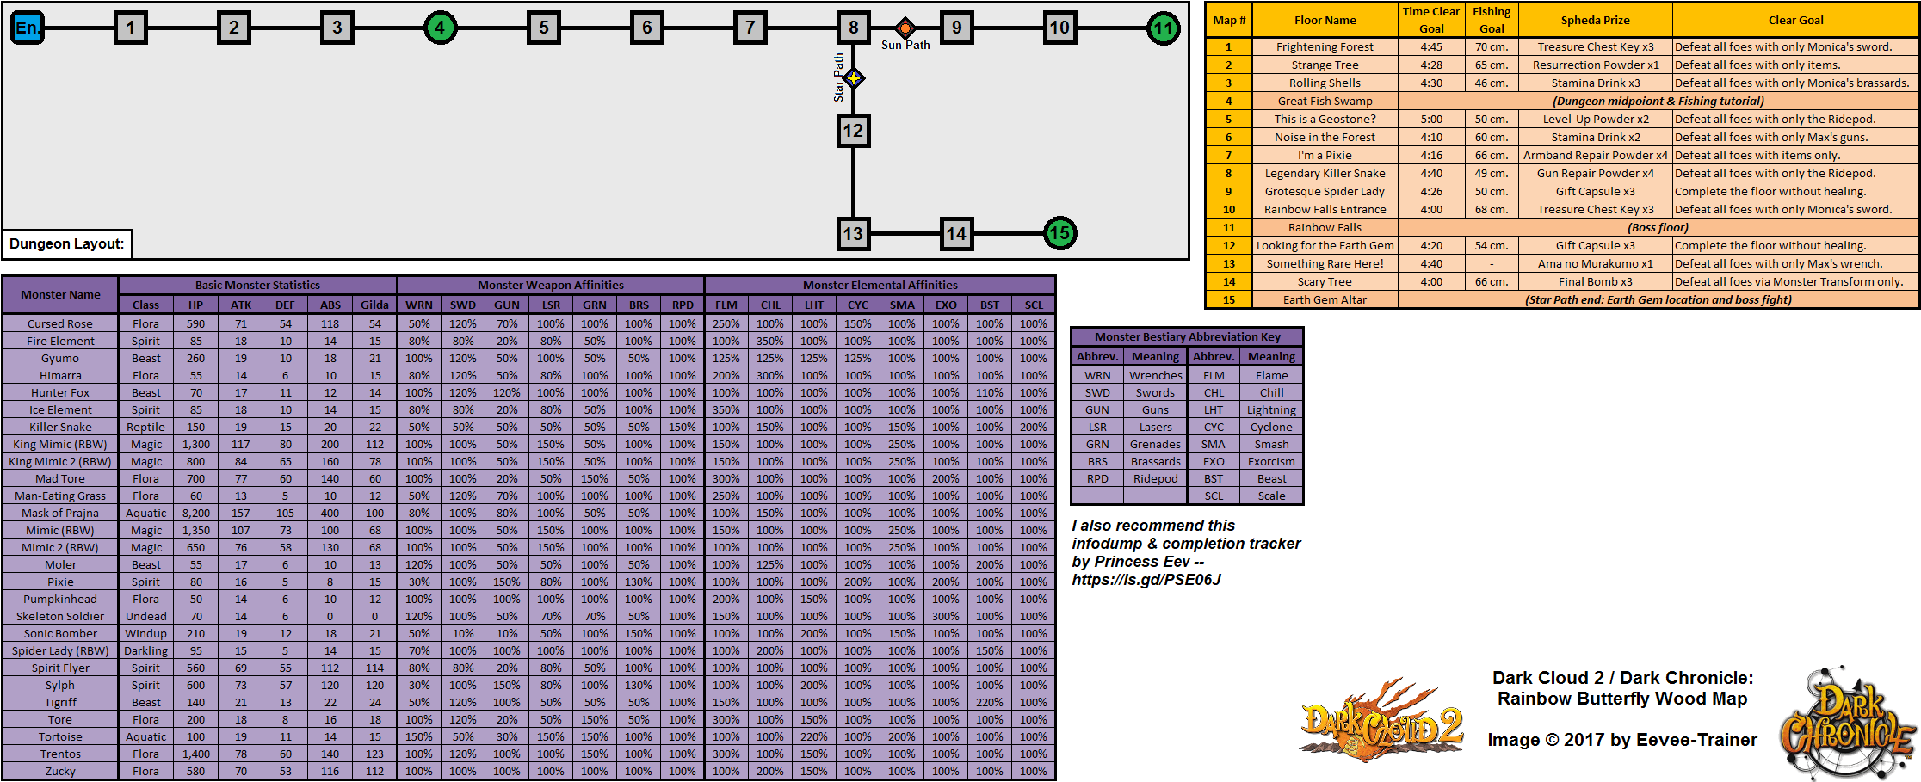Click the 'Fishing Goal' column header

click(1492, 20)
